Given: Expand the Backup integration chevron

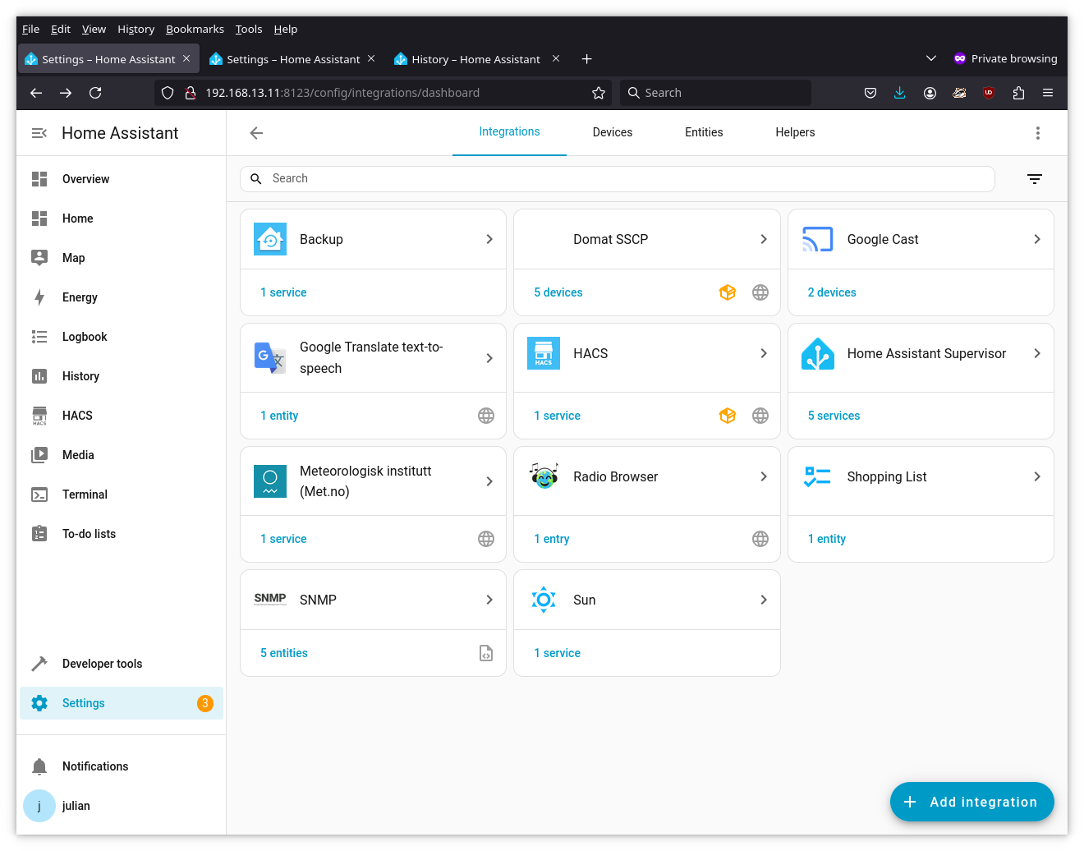Looking at the screenshot, I should click(x=489, y=239).
